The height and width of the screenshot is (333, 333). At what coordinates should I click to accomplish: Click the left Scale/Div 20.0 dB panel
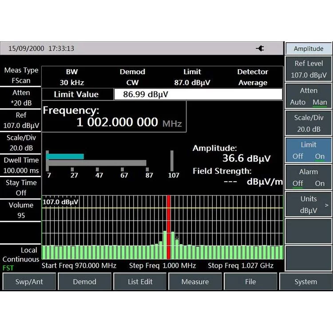click(x=21, y=143)
